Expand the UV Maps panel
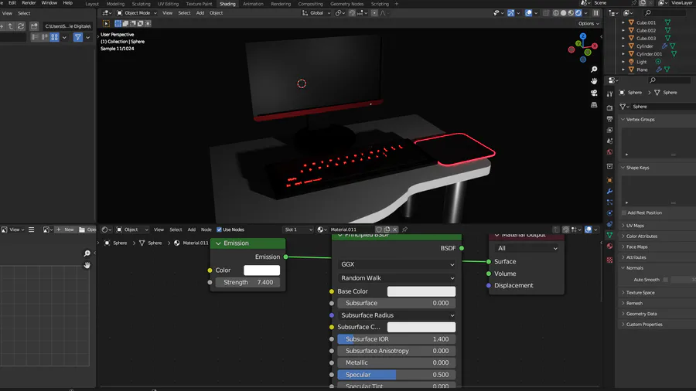Image resolution: width=696 pixels, height=391 pixels. pyautogui.click(x=635, y=226)
